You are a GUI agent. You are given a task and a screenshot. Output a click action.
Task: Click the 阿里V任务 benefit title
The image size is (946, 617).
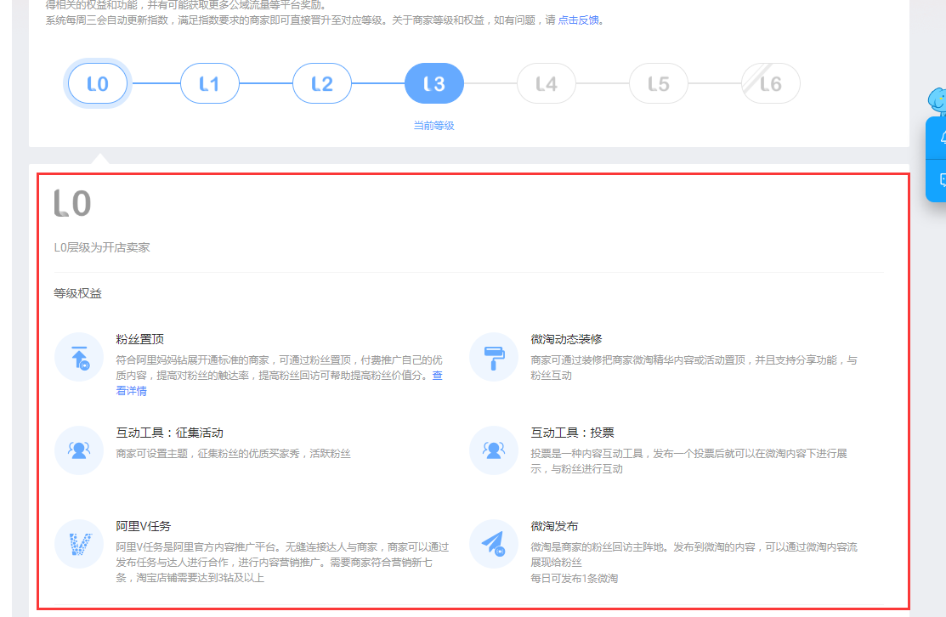click(x=144, y=526)
